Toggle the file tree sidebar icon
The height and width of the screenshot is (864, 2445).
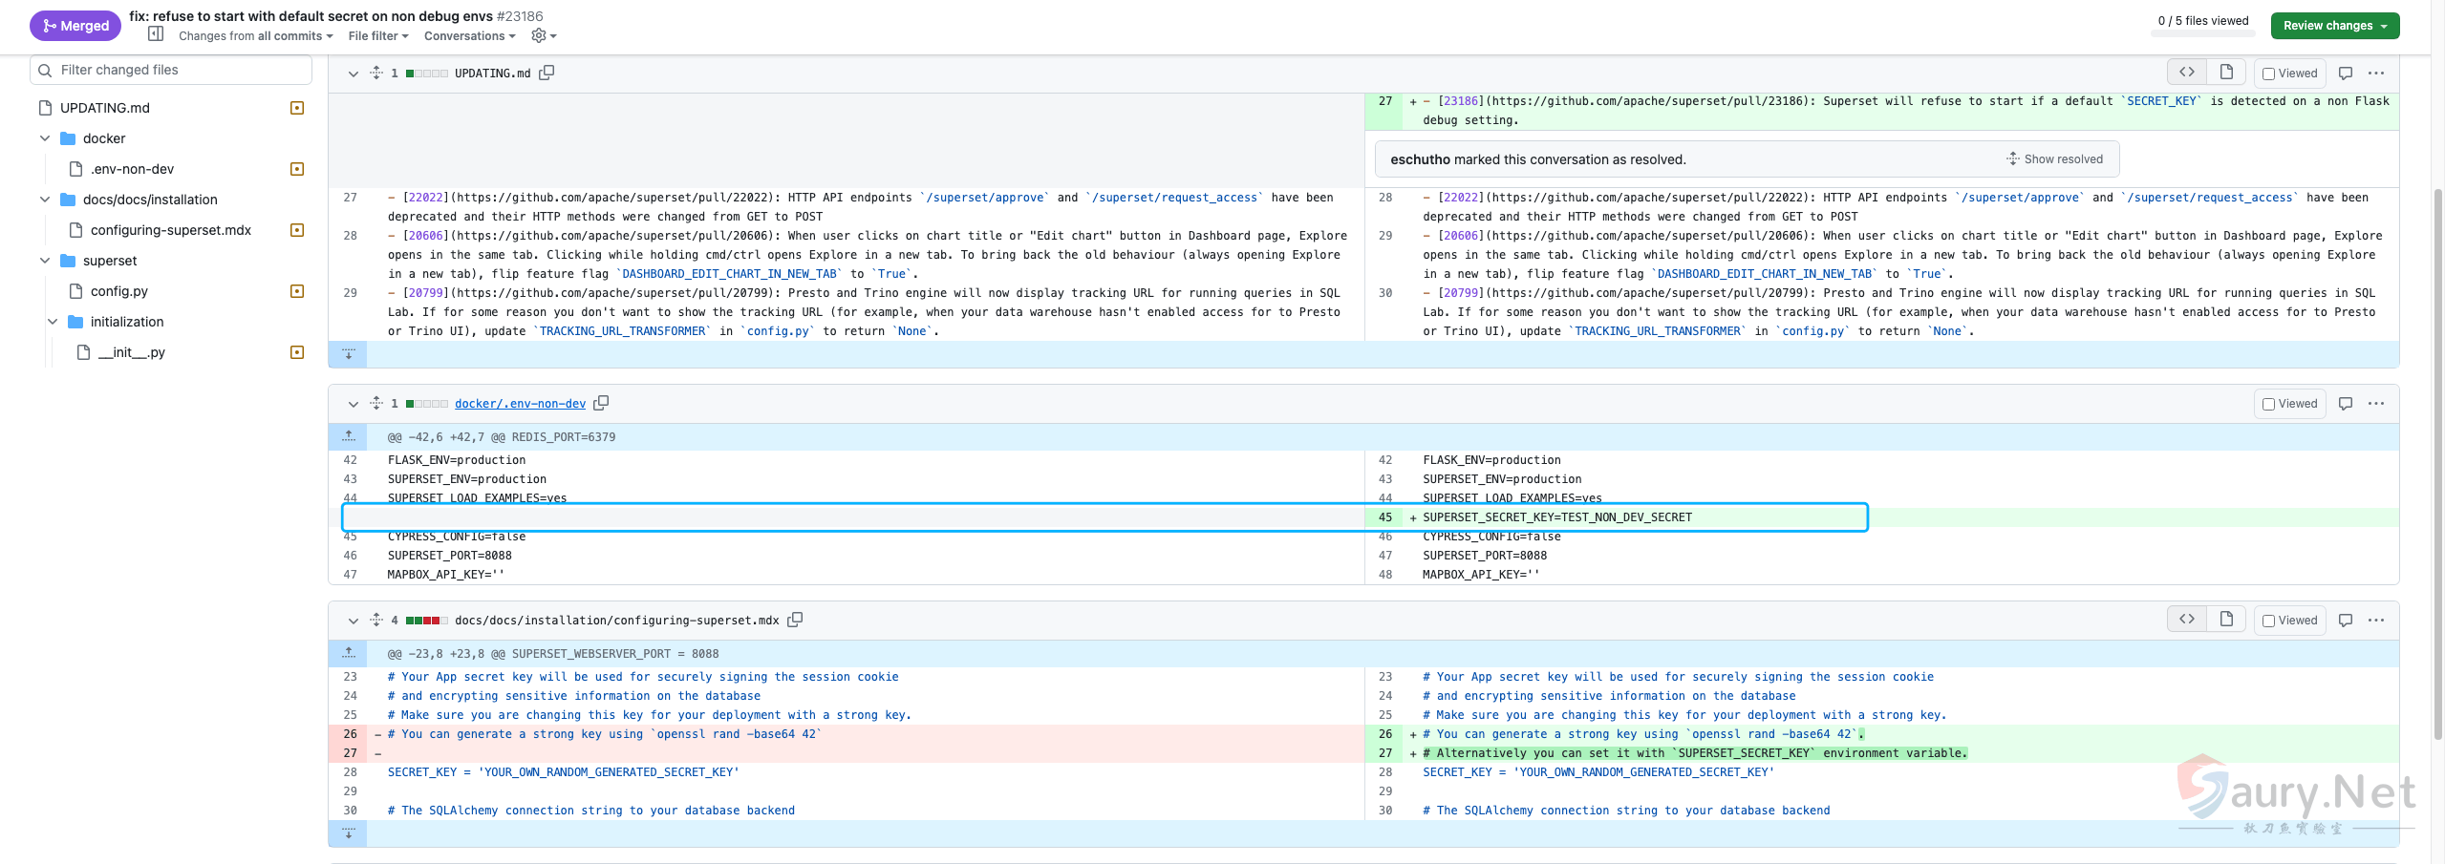(156, 34)
